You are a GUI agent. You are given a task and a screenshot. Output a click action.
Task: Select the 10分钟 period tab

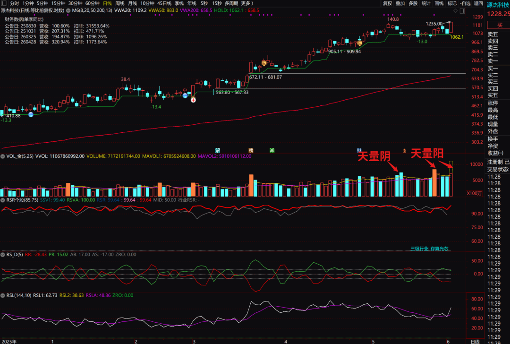pyautogui.click(x=147, y=3)
